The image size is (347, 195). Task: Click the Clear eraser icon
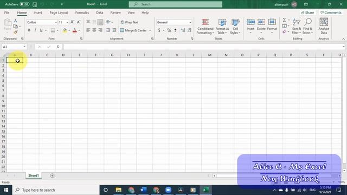pos(284,32)
